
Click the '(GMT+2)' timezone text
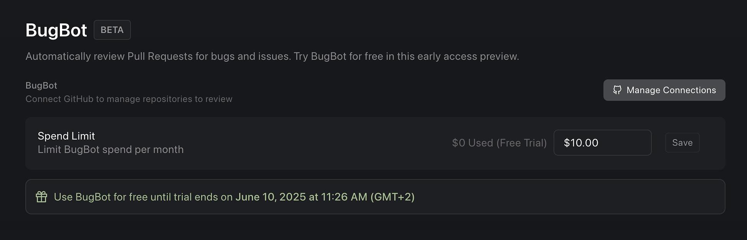(392, 197)
